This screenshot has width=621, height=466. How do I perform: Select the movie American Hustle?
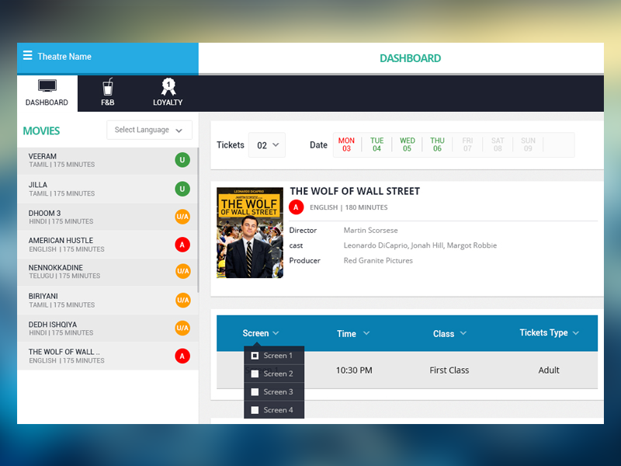tap(107, 245)
